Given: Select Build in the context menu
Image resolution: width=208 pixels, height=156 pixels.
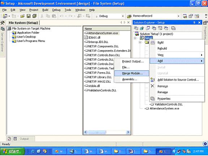Looking at the screenshot, I should (177, 43).
